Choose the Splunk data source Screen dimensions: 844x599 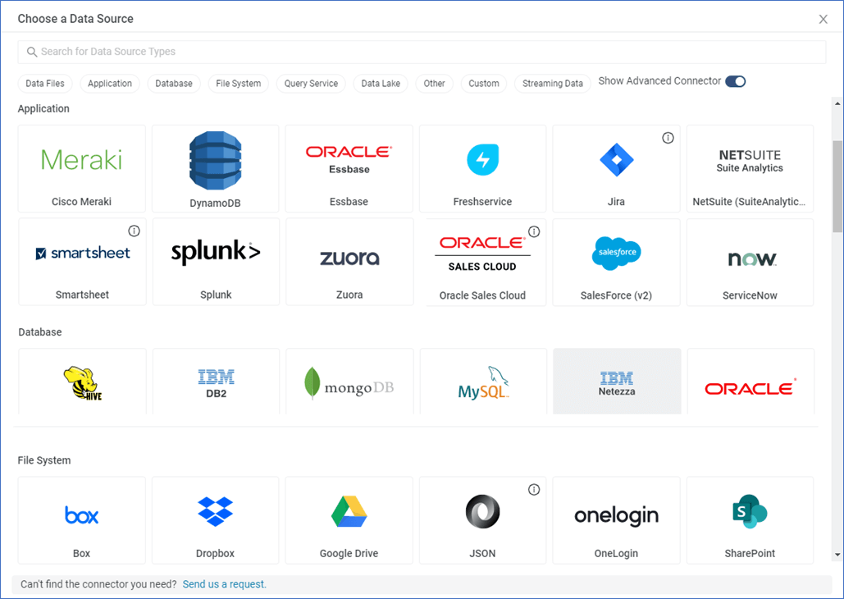coord(215,262)
